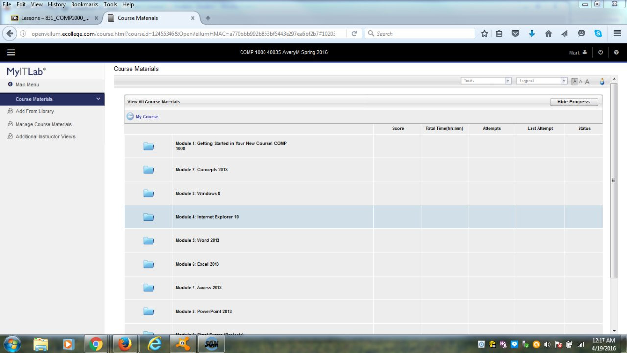Click the Skype toolbar icon
This screenshot has width=627, height=353.
[598, 34]
